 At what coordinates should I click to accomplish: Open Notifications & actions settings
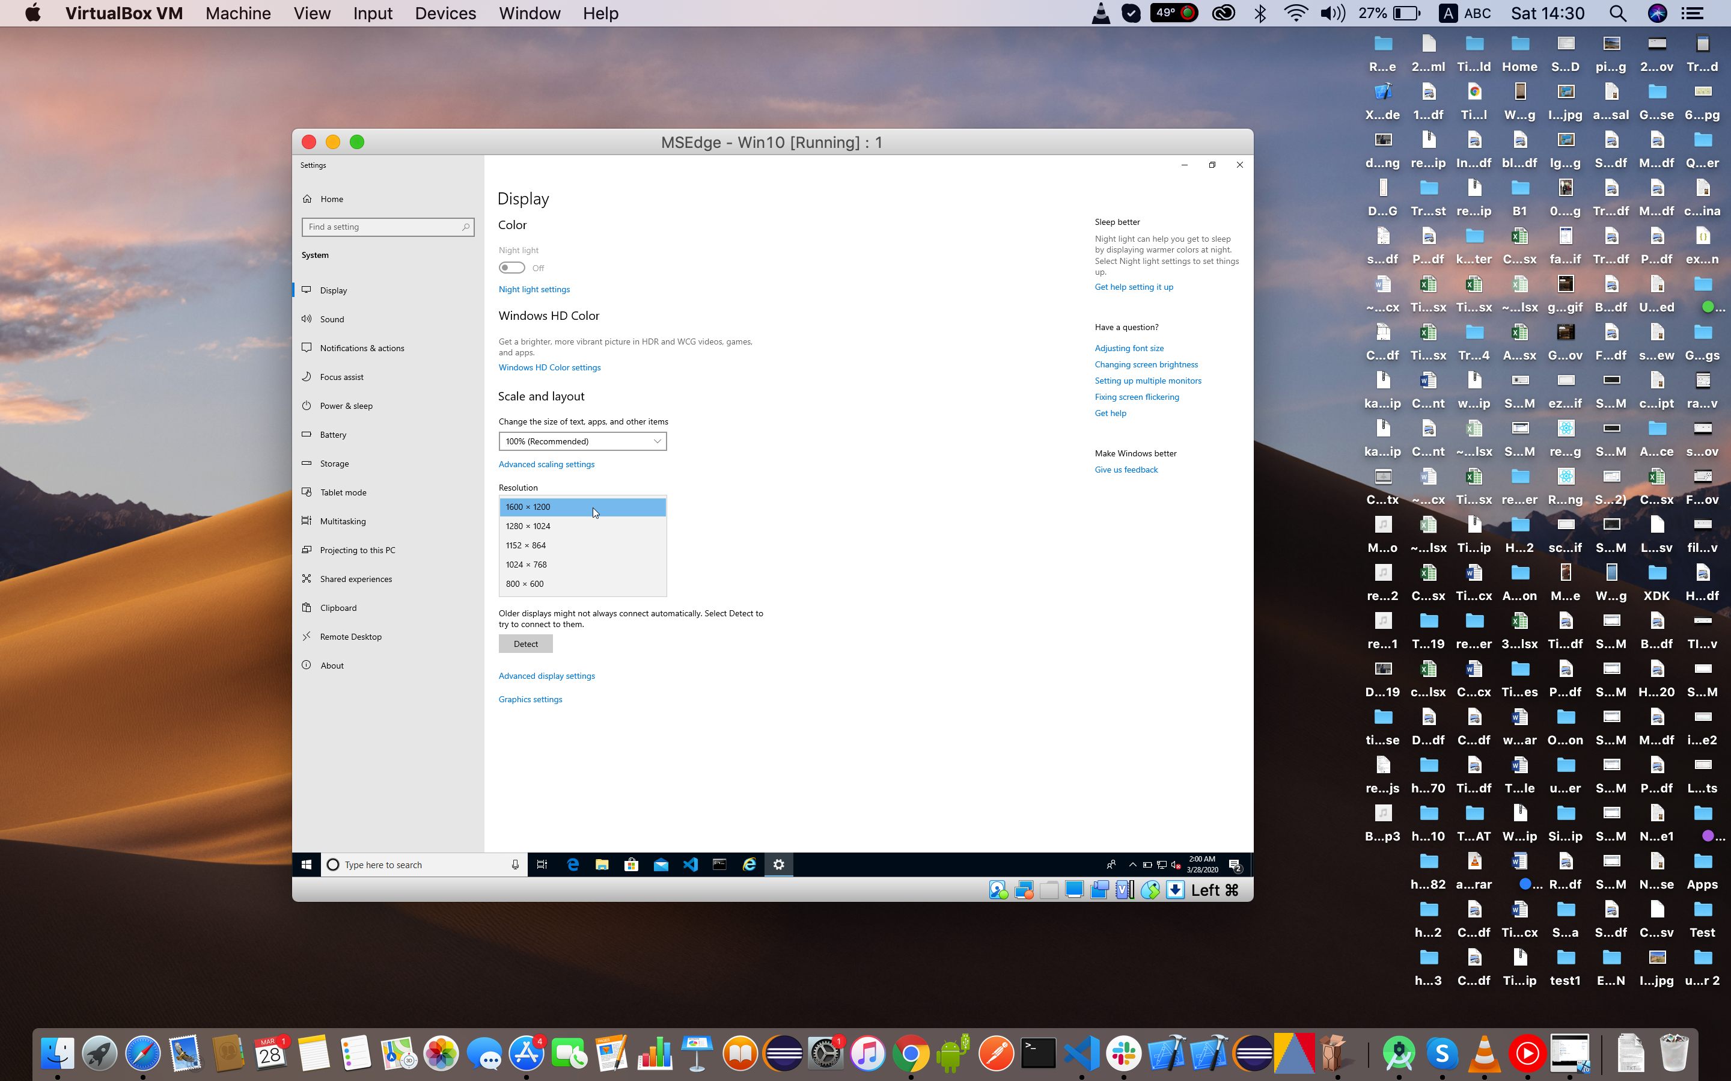387,348
